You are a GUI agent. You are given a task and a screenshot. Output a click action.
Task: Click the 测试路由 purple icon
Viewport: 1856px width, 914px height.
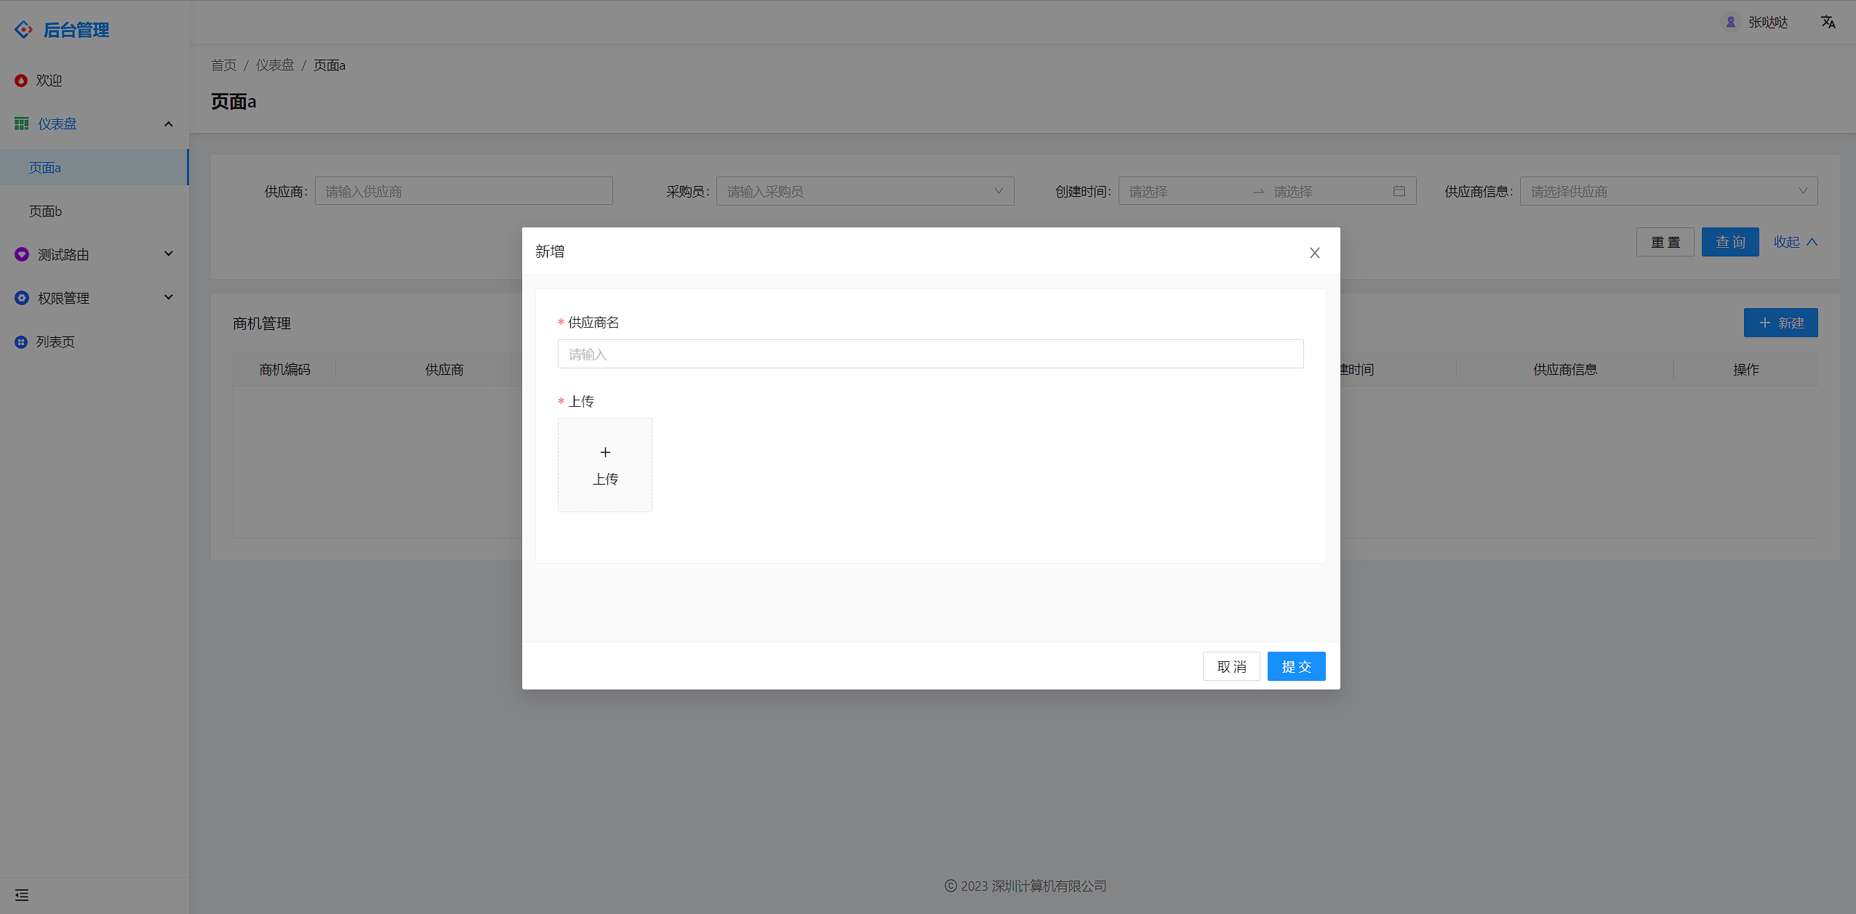click(22, 254)
